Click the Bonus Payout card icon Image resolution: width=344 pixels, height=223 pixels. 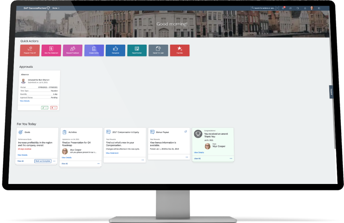152,132
